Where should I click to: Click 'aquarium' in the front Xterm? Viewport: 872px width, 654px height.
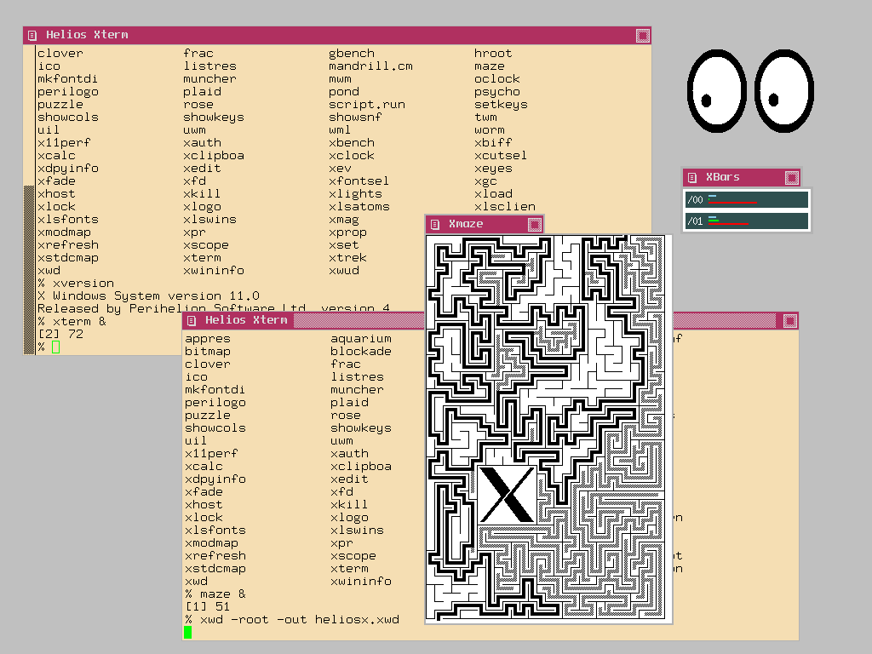point(360,339)
